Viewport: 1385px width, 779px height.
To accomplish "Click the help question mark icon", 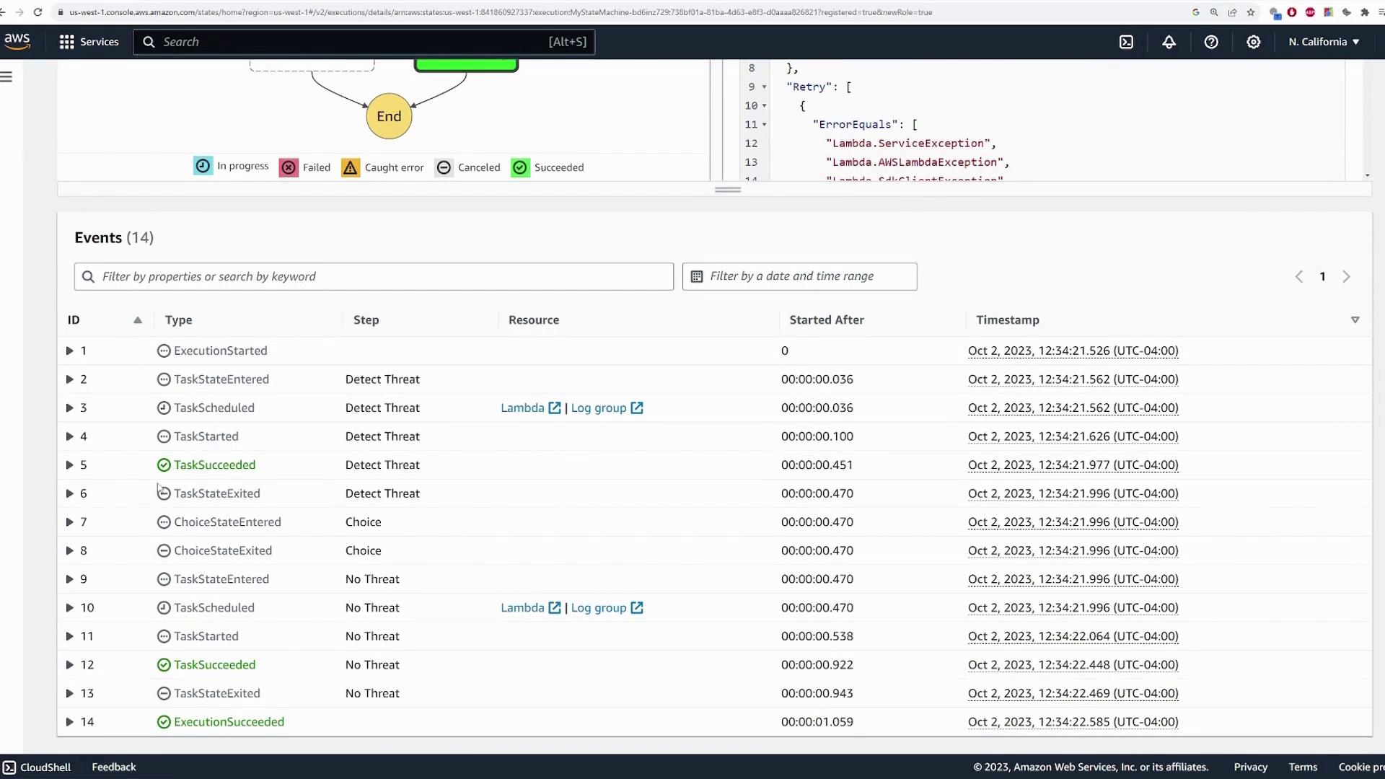I will (x=1211, y=42).
